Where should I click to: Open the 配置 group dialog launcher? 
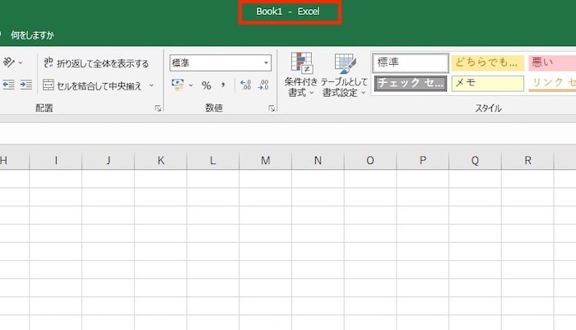158,108
